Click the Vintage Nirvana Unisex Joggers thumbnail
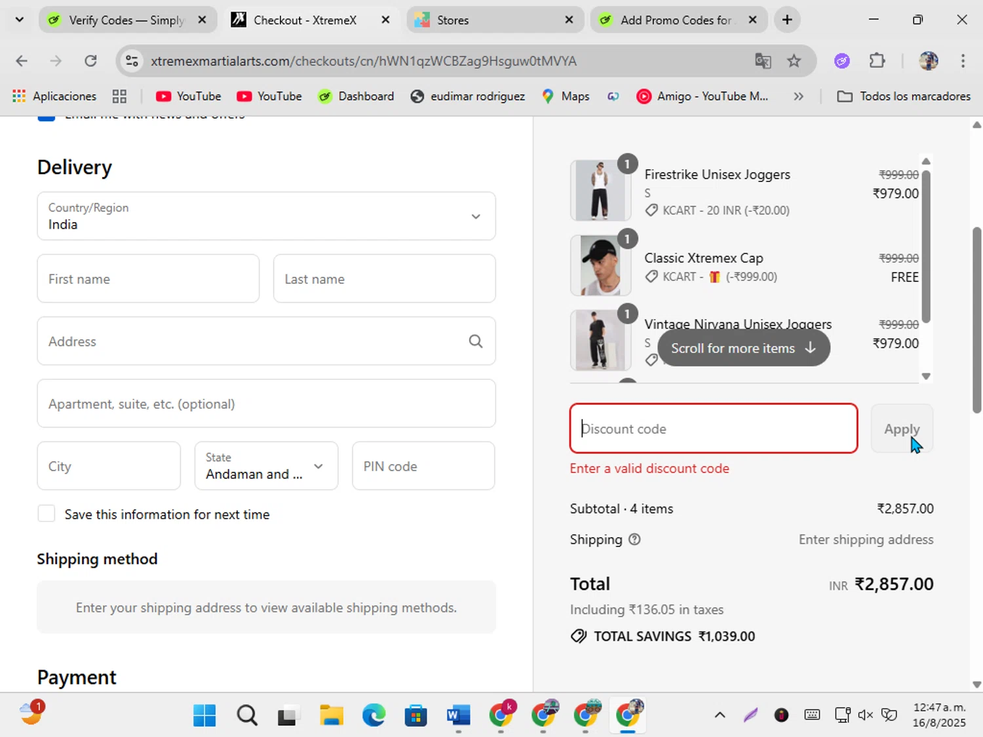983x737 pixels. click(600, 341)
